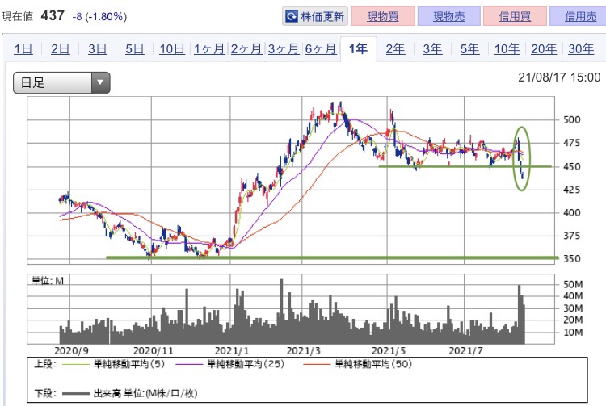Select the active 1年 tab
This screenshot has width=606, height=406.
coord(358,49)
